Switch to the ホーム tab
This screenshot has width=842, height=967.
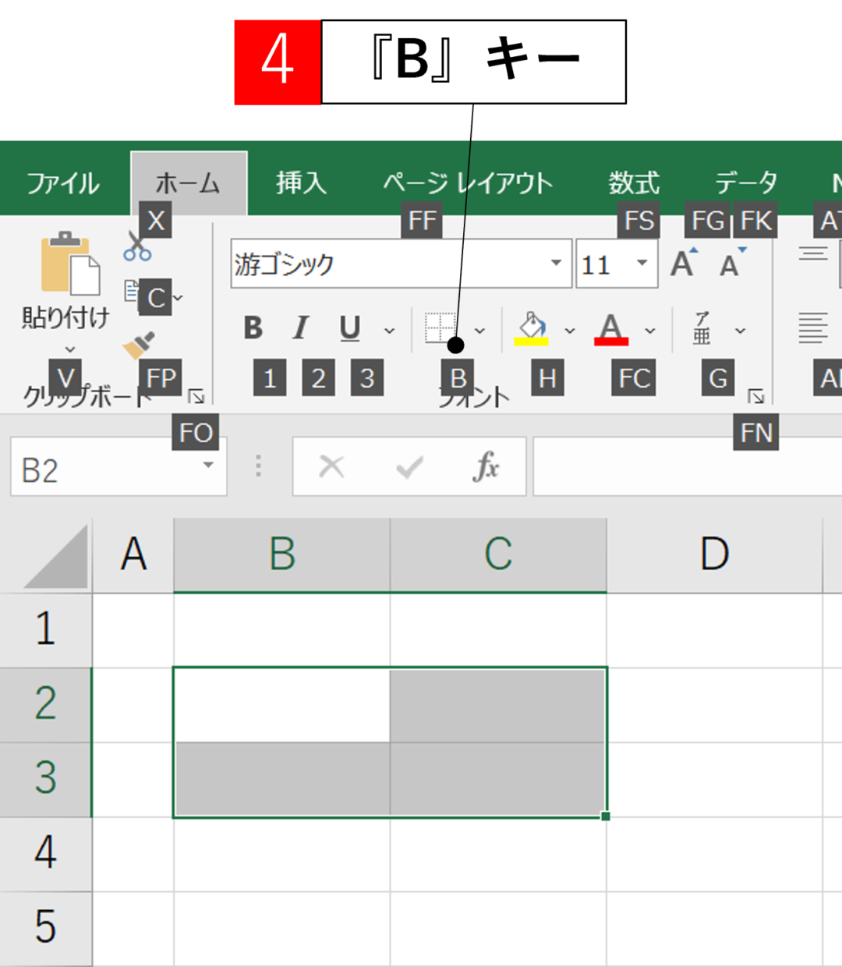click(189, 183)
